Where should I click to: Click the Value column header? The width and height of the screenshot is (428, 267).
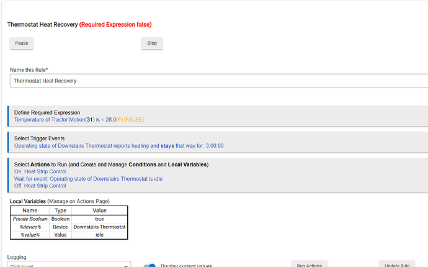point(99,210)
